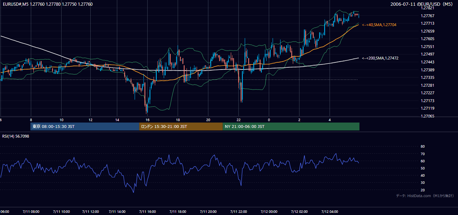Click hour label 14 under price chart
This screenshot has width=458, height=215.
(x=117, y=120)
